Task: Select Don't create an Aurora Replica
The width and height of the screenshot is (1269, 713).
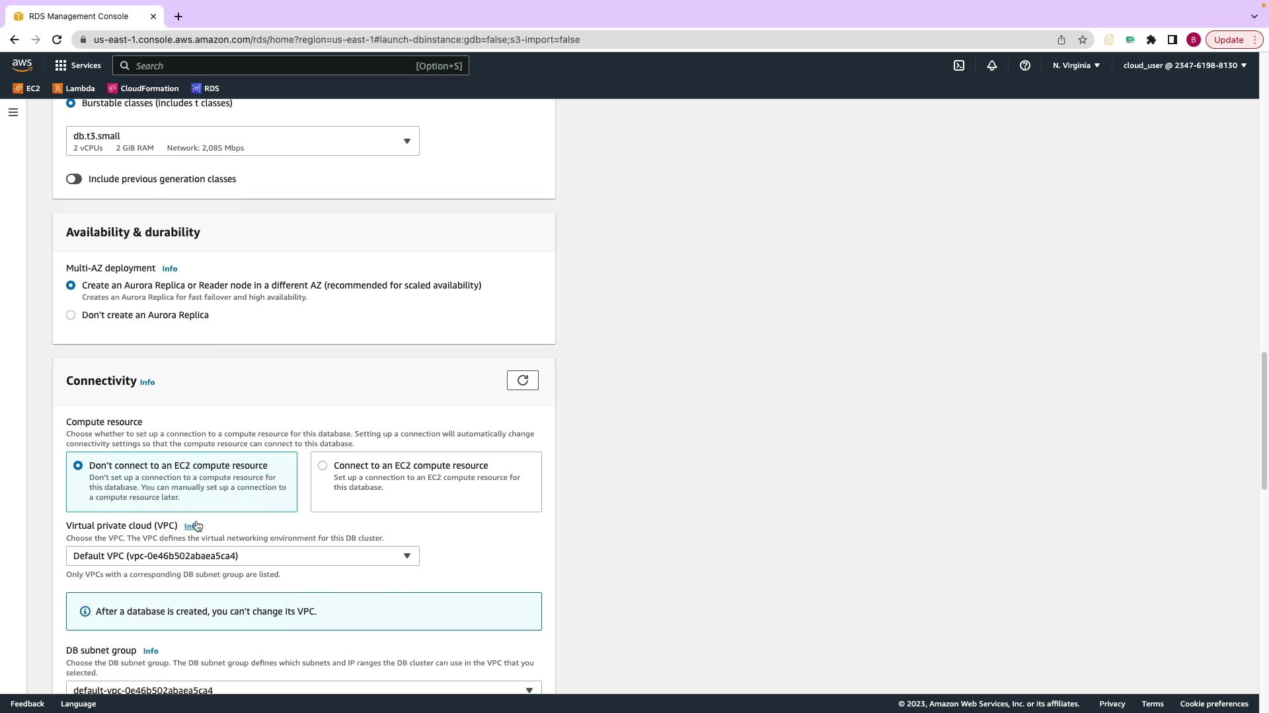Action: (x=71, y=315)
